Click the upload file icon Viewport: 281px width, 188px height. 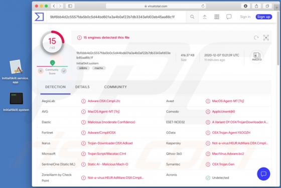point(205,17)
